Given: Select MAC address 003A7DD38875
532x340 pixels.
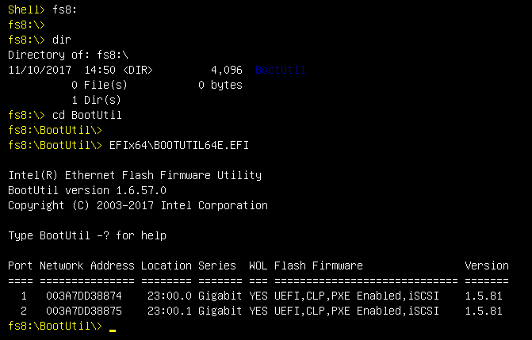Looking at the screenshot, I should pyautogui.click(x=84, y=311).
